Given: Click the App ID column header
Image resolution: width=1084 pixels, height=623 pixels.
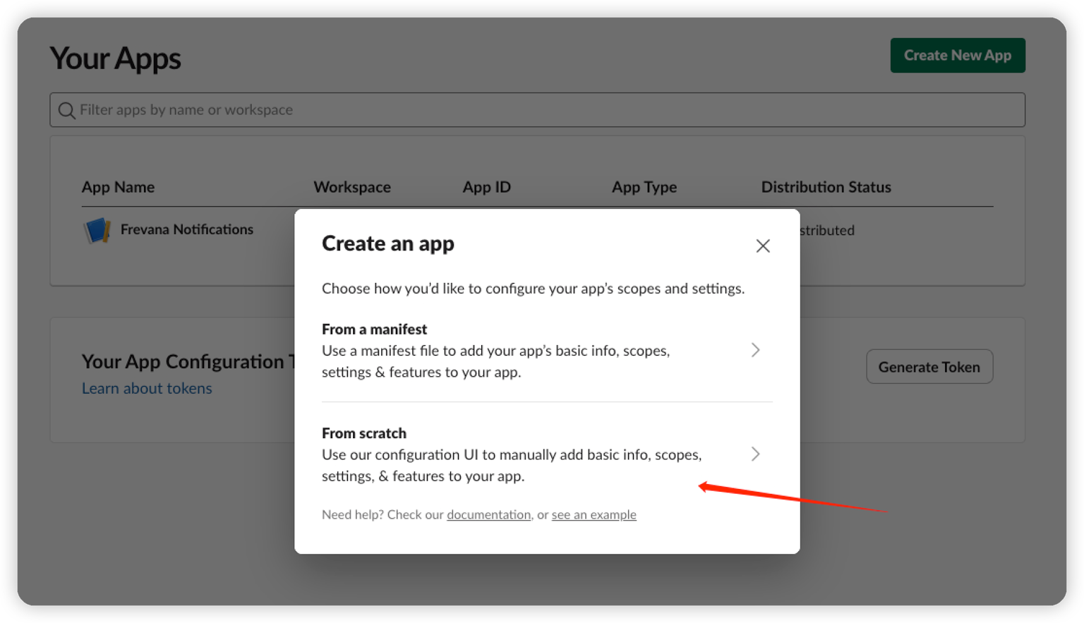Looking at the screenshot, I should (486, 187).
